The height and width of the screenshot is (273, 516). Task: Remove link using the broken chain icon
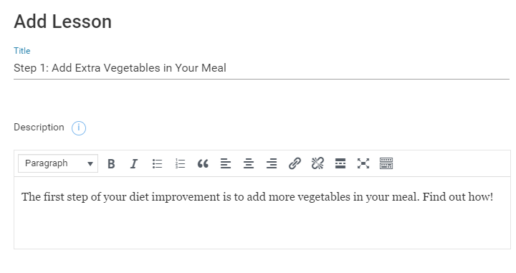click(317, 163)
